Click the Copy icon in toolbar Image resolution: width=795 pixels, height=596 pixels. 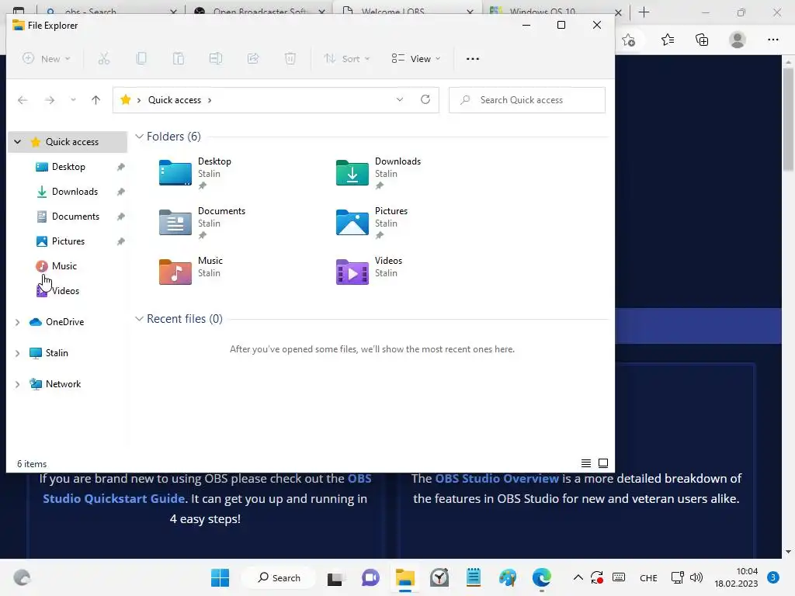(141, 59)
